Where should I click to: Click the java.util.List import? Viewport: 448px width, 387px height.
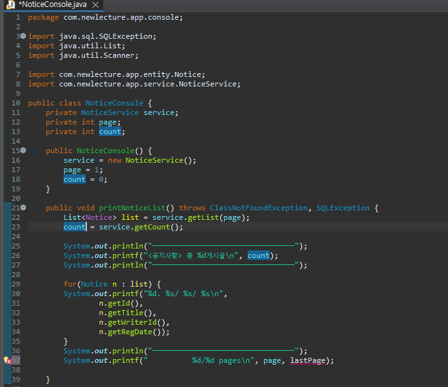click(92, 46)
